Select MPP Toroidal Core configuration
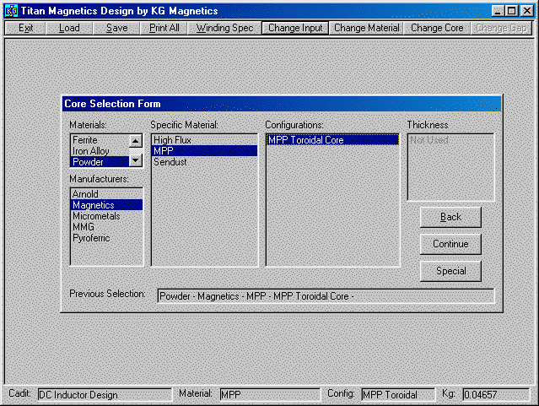Image resolution: width=539 pixels, height=406 pixels. click(x=332, y=140)
